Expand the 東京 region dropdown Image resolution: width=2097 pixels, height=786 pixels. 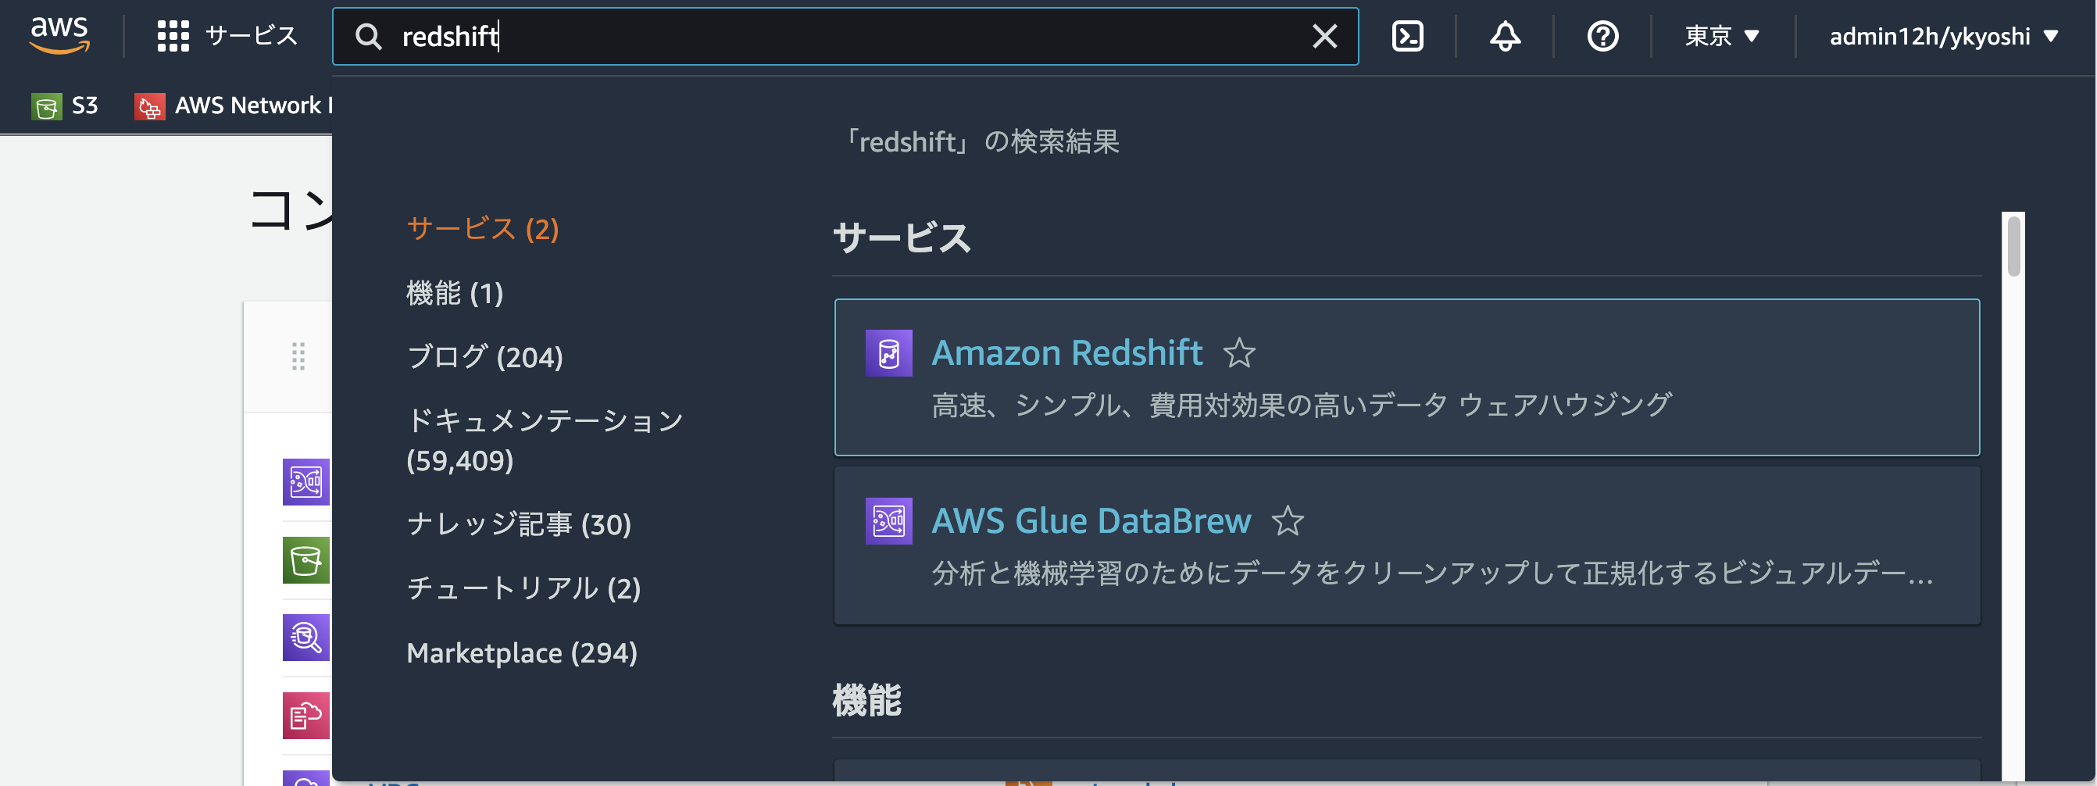pyautogui.click(x=1722, y=36)
